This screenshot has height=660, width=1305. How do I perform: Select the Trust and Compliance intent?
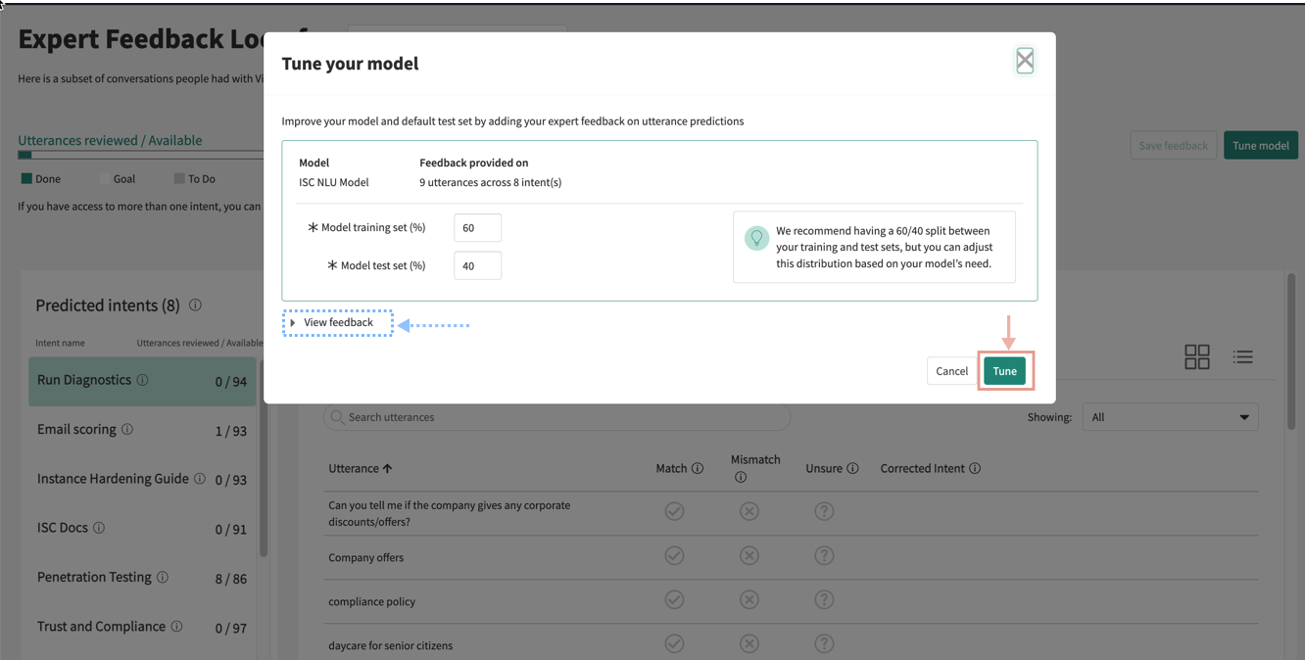[142, 628]
